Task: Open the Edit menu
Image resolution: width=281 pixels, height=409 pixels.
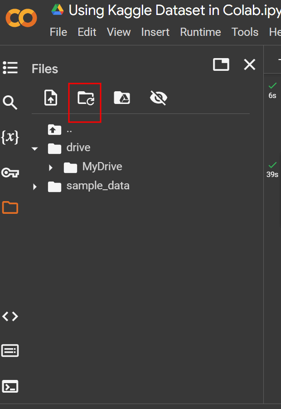Action: click(87, 32)
